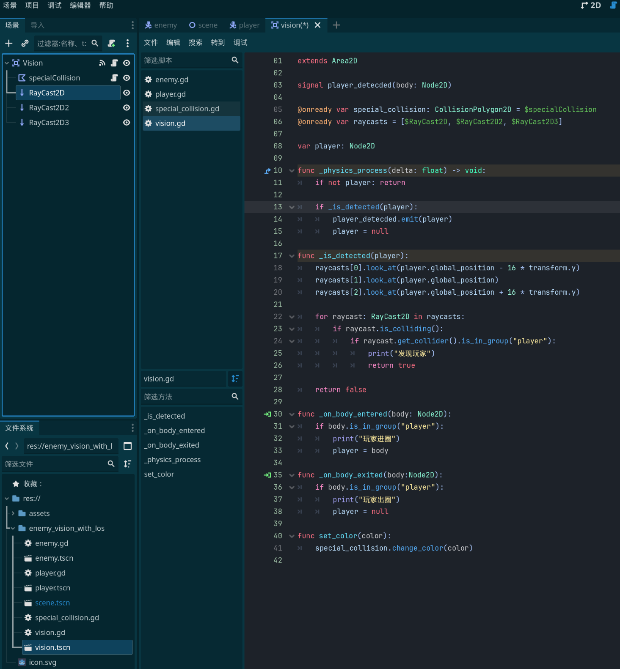Screen dimensions: 620x669
Task: Click the split mode icon beside file path
Action: (x=127, y=446)
